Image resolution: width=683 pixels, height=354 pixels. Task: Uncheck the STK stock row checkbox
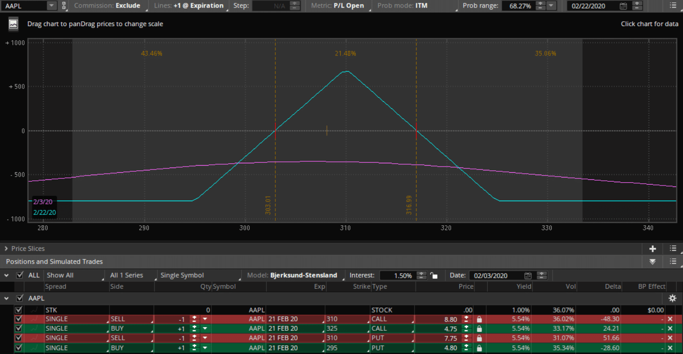point(18,310)
